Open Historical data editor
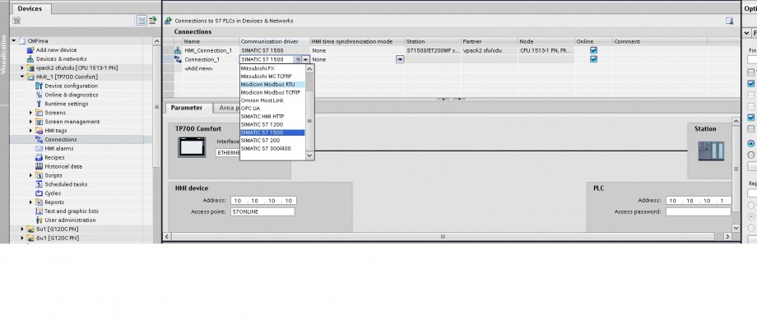The width and height of the screenshot is (757, 320). point(63,166)
